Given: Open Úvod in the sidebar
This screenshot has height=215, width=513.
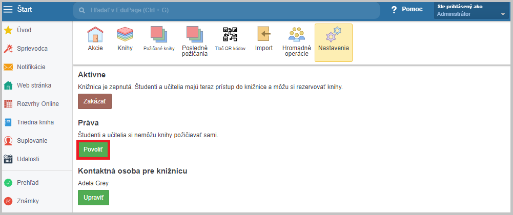Looking at the screenshot, I should (x=24, y=30).
